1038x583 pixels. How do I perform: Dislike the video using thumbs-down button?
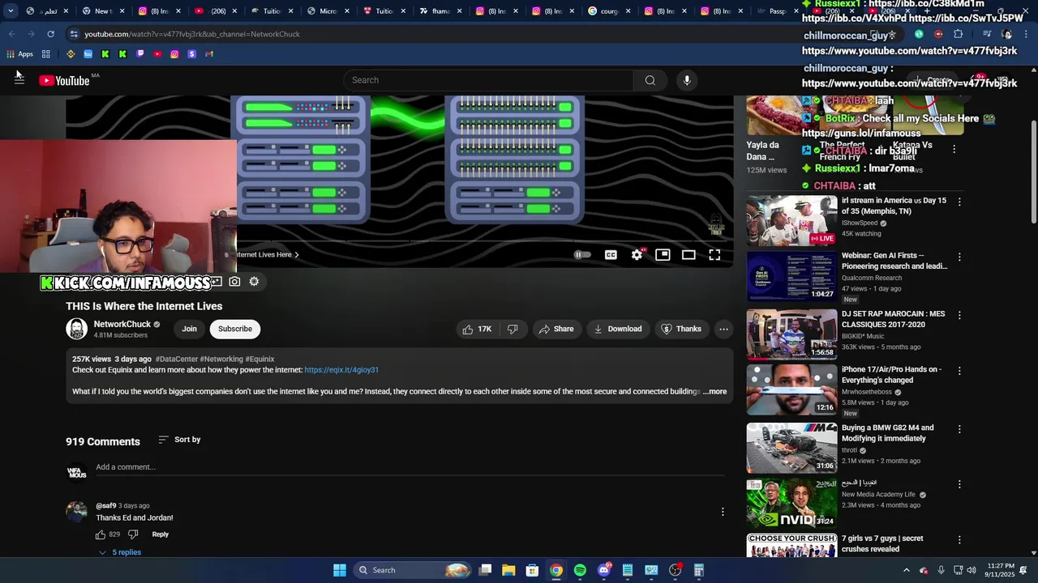point(513,329)
